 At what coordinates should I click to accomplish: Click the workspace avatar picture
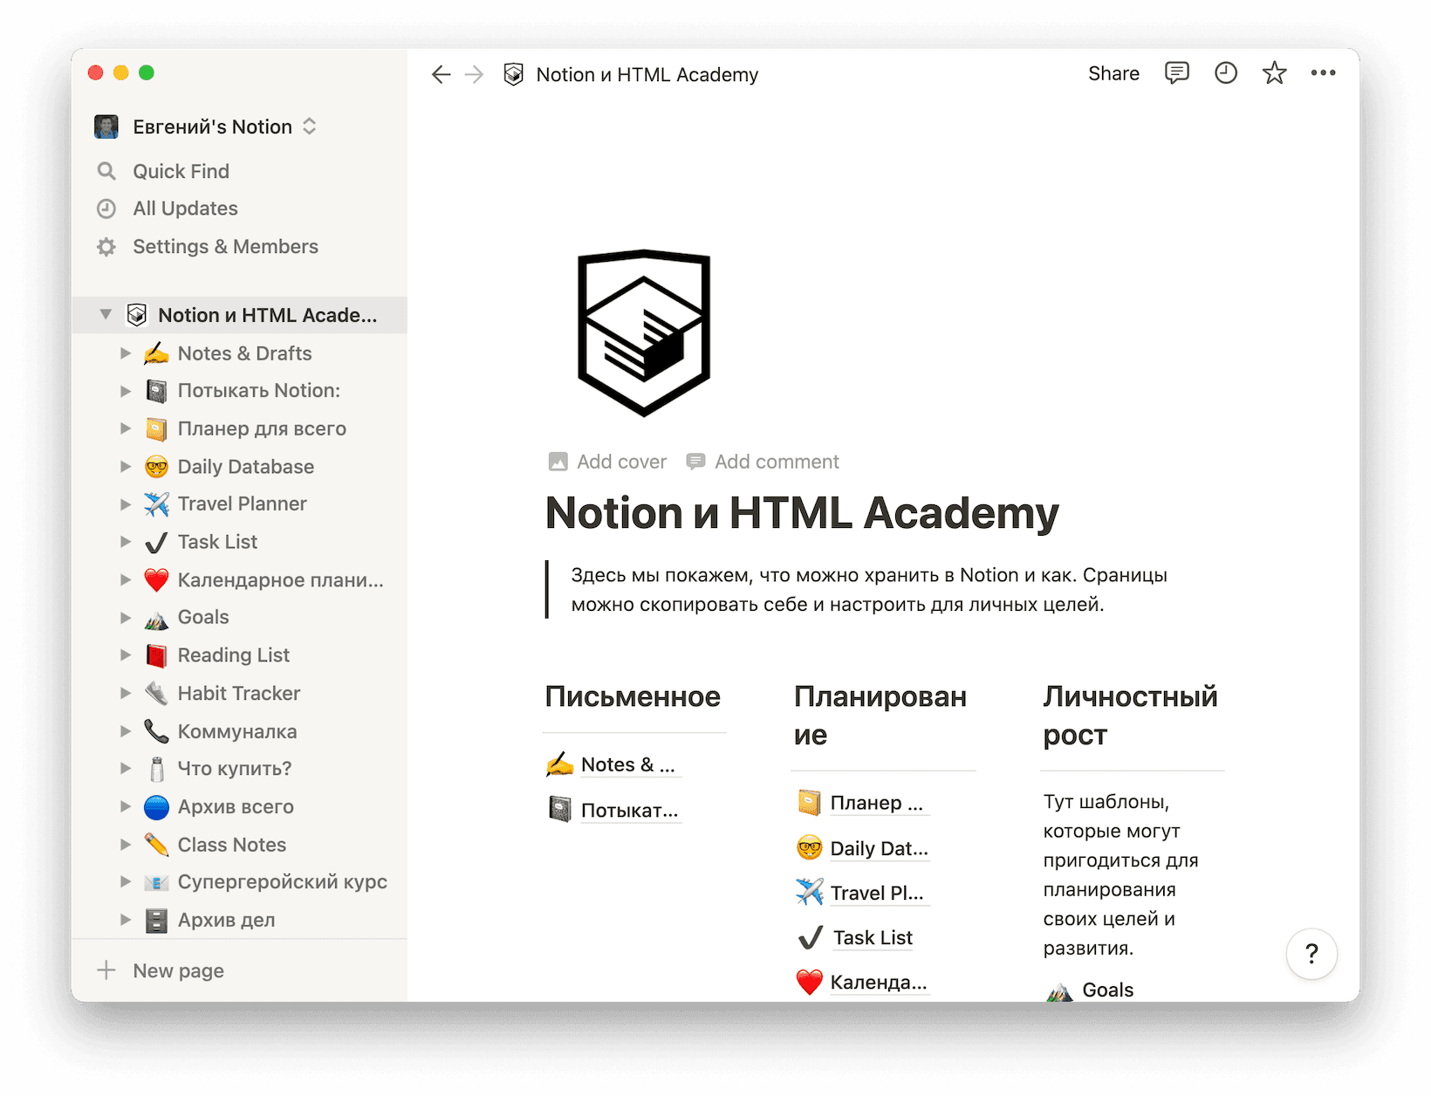[x=106, y=127]
